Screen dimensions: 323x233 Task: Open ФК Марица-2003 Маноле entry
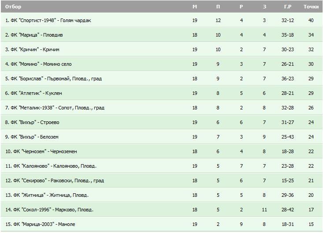pos(40,224)
